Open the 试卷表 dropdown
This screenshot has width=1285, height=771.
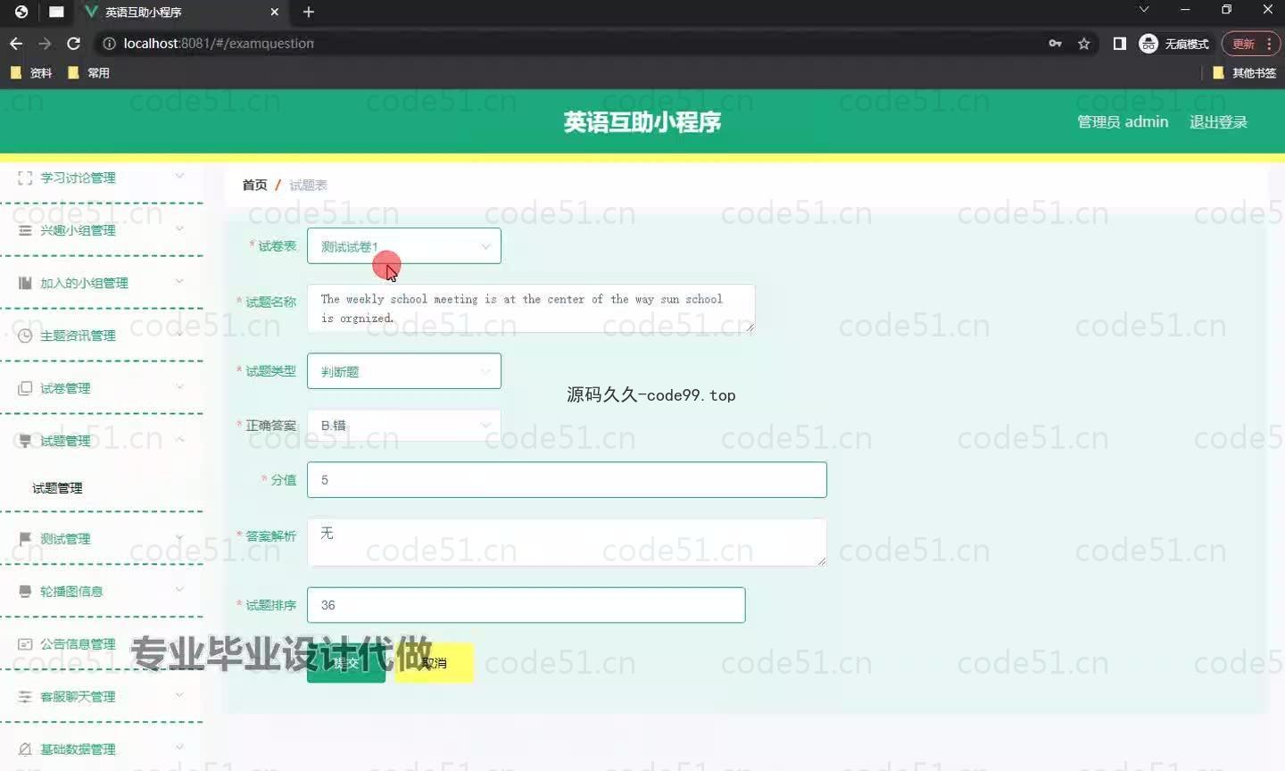403,246
